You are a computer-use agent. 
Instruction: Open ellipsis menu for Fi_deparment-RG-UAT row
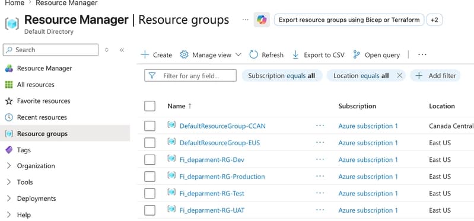pyautogui.click(x=320, y=210)
